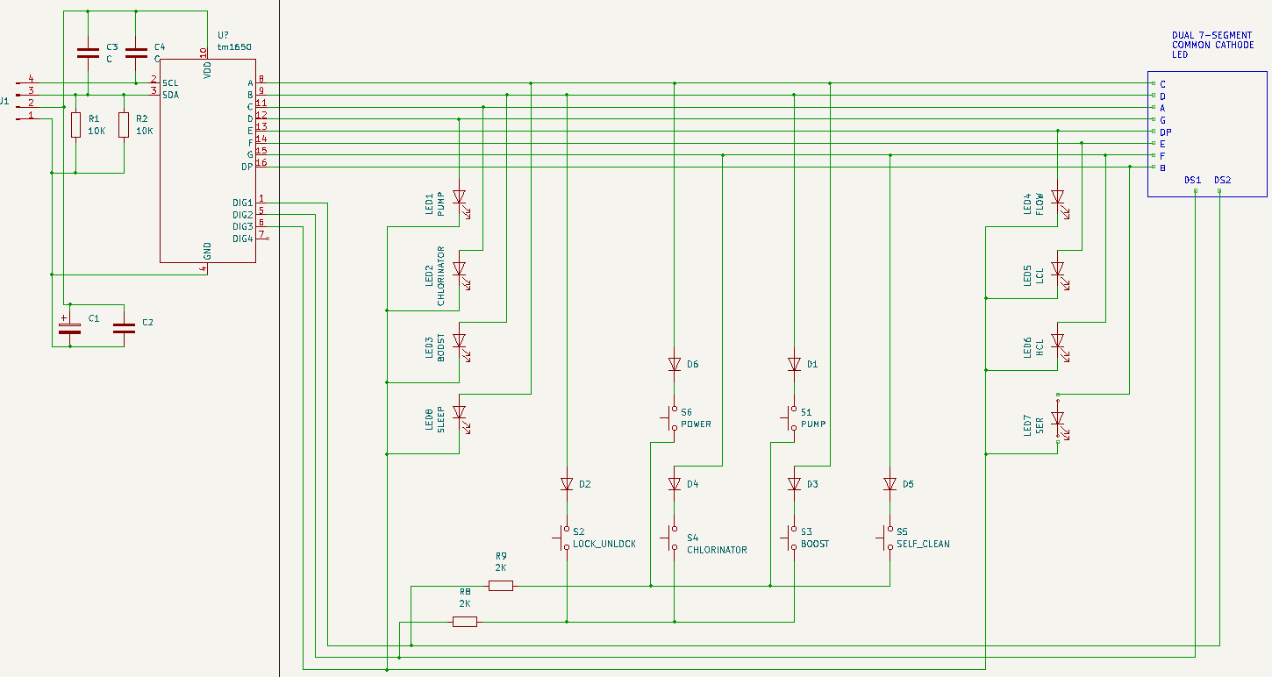Select capacitor C3 symbol
This screenshot has height=677, width=1272.
pos(88,53)
